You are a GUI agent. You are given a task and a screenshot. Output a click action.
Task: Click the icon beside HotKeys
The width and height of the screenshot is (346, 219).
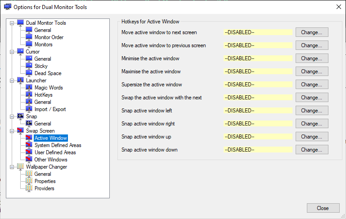(x=29, y=95)
